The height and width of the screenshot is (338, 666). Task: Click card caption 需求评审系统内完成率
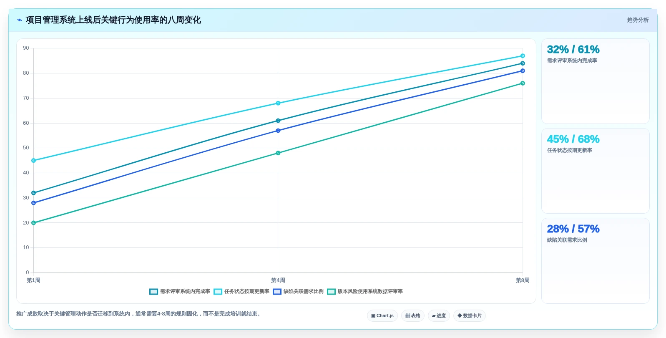[572, 61]
